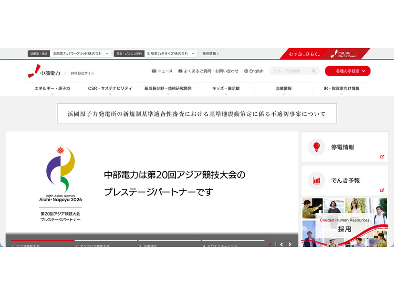Select slide tab 3 企業理念
Image resolution: width=394 pixels, height=295 pixels.
point(170,244)
